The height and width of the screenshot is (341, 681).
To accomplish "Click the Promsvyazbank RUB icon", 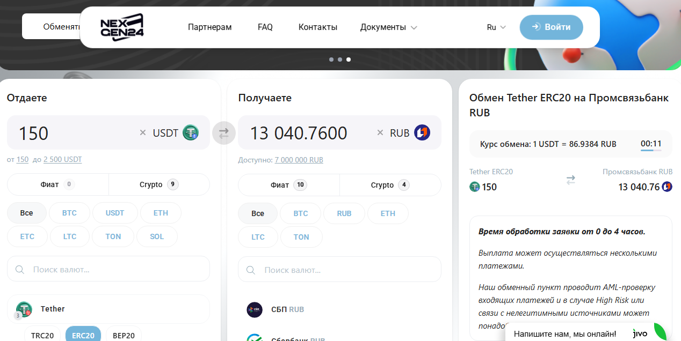I will pyautogui.click(x=422, y=132).
